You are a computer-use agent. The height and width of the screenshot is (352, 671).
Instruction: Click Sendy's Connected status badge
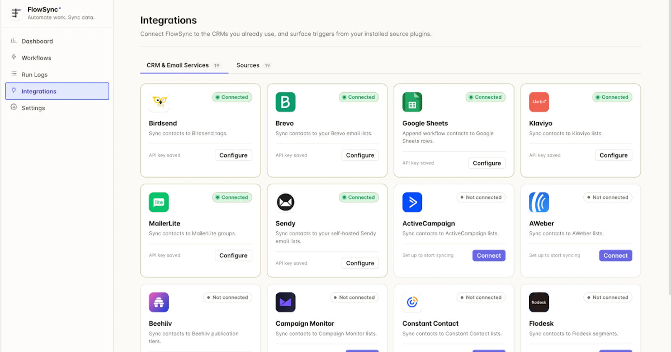[359, 197]
